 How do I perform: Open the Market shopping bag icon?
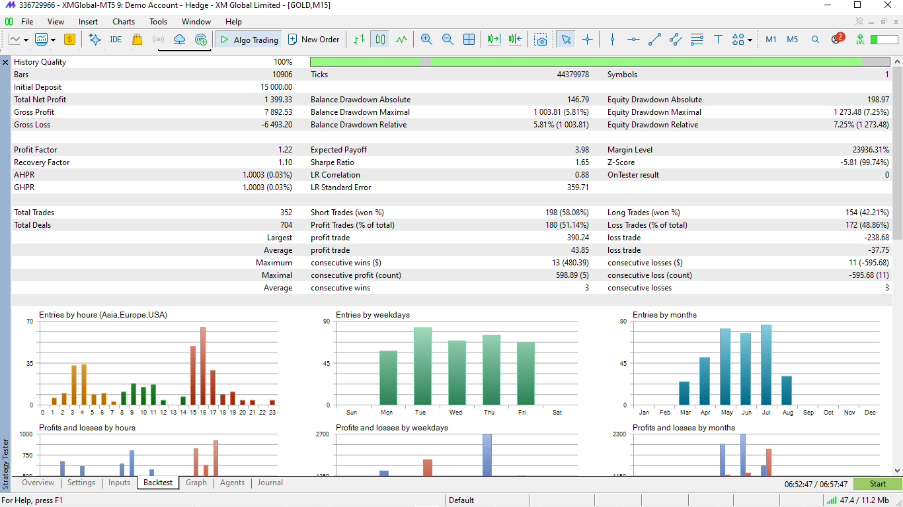pos(137,40)
